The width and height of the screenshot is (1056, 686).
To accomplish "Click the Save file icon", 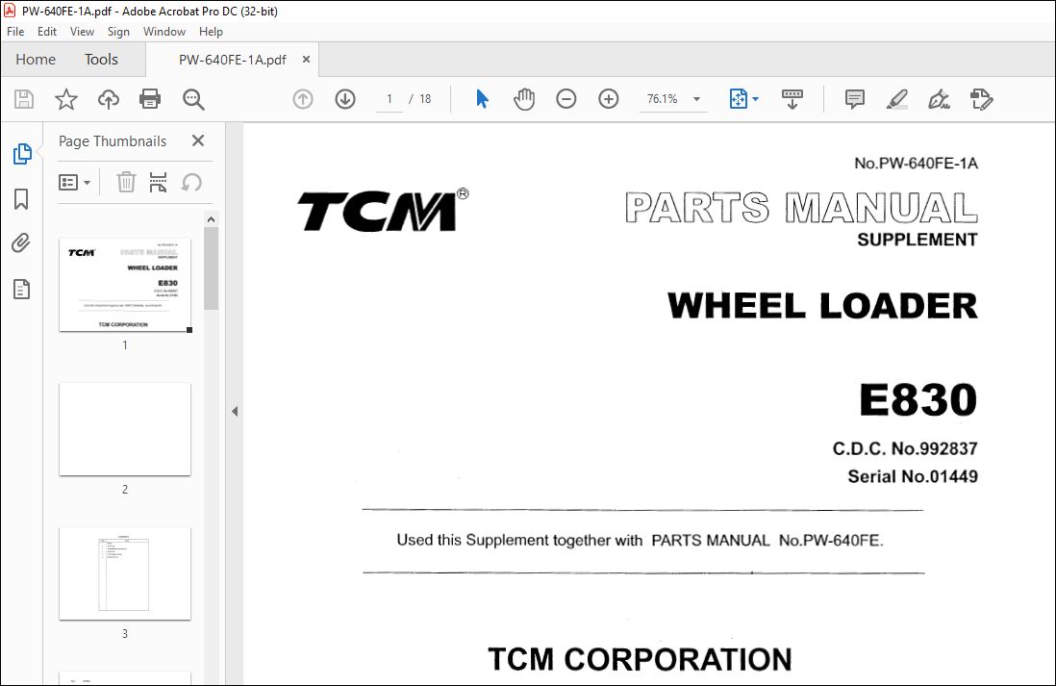I will pyautogui.click(x=24, y=99).
